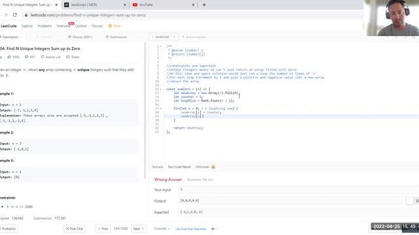Go to next problem with Next
The height and width of the screenshot is (235, 419).
coord(138,229)
